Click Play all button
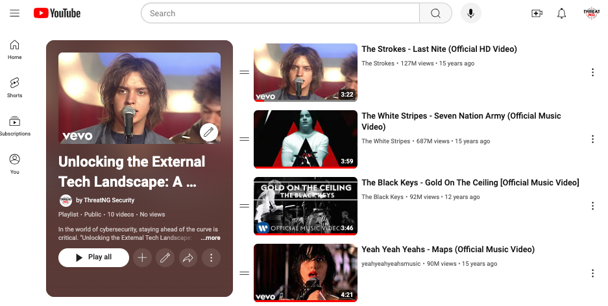The image size is (608, 306). click(x=93, y=257)
